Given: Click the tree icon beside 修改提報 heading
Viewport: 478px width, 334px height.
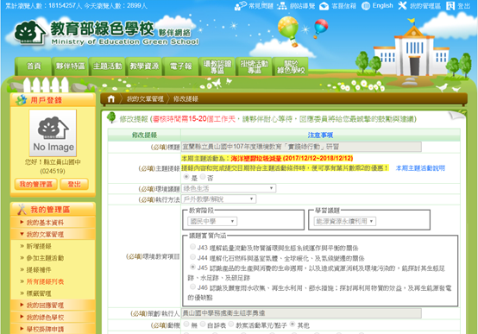Looking at the screenshot, I should [x=111, y=117].
